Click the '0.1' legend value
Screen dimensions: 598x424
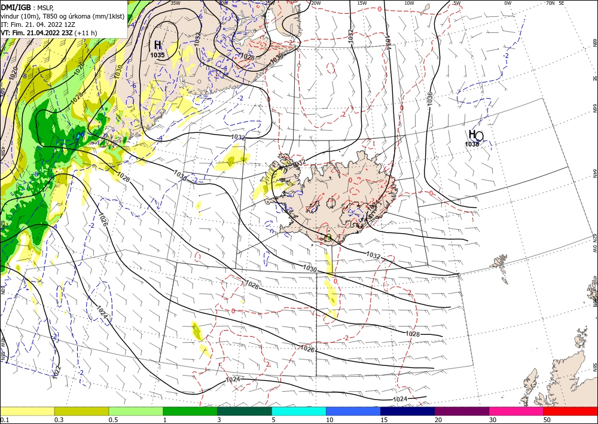(4, 419)
